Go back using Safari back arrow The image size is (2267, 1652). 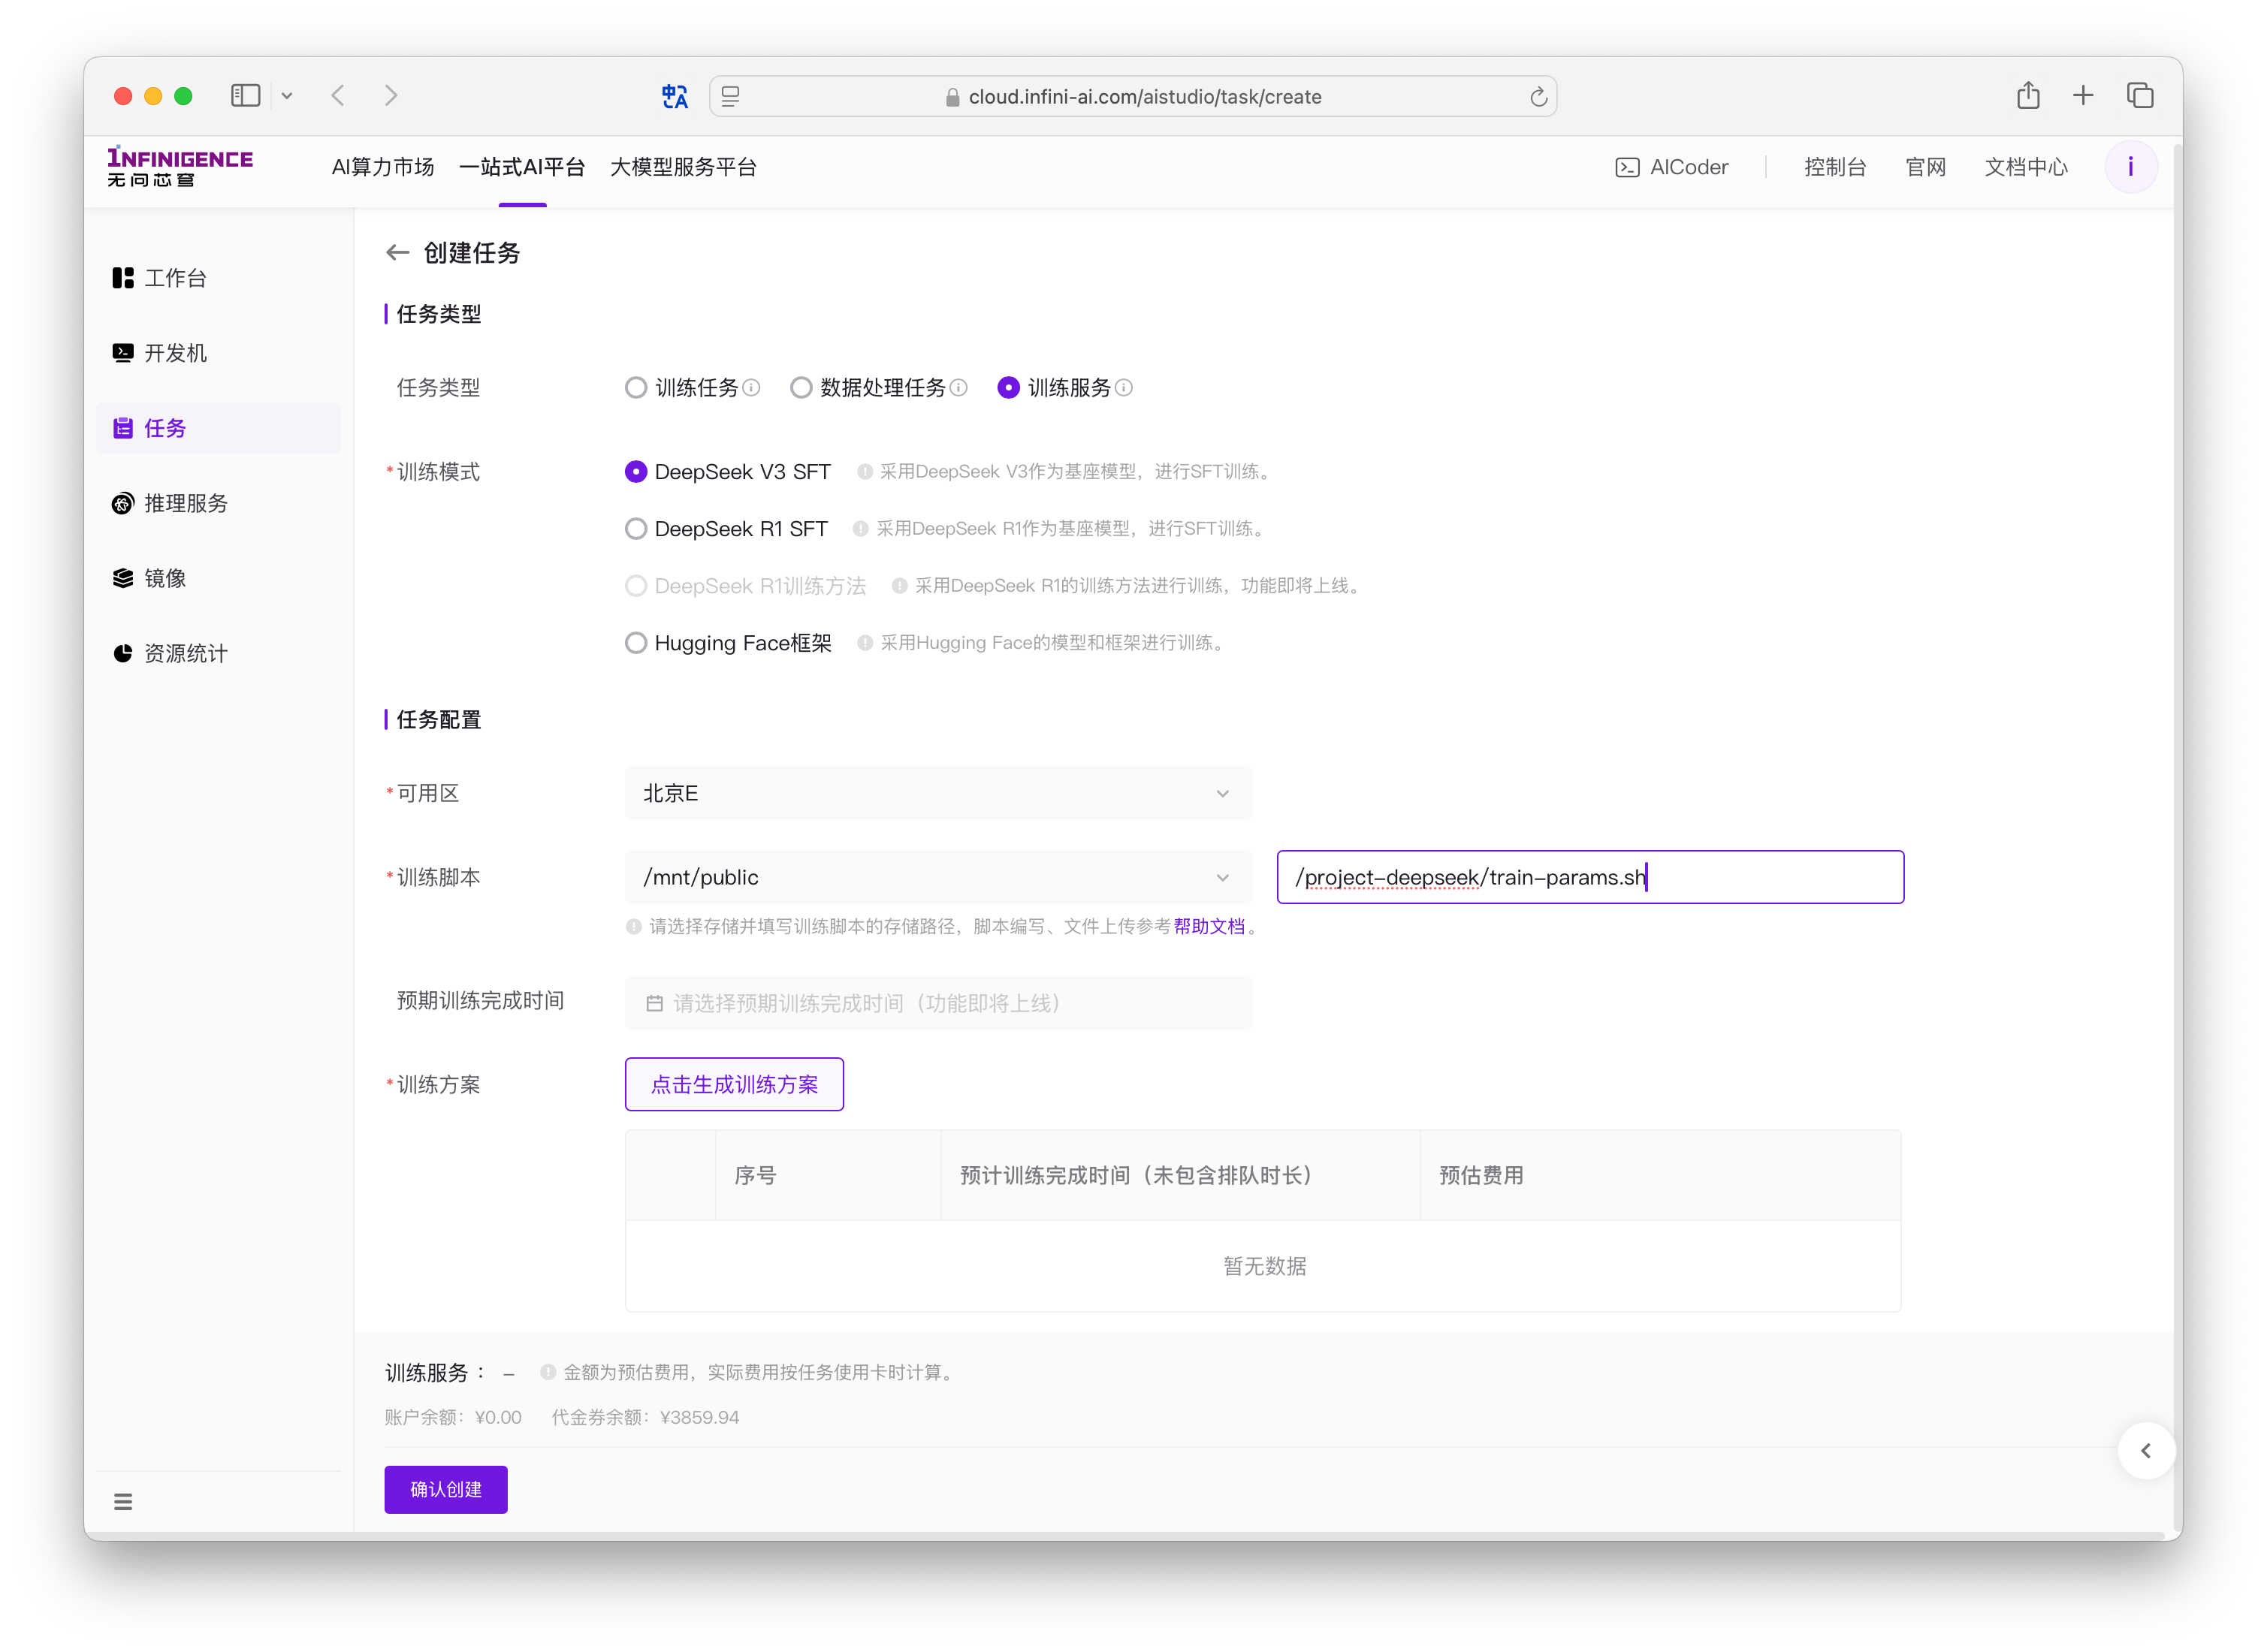(338, 96)
